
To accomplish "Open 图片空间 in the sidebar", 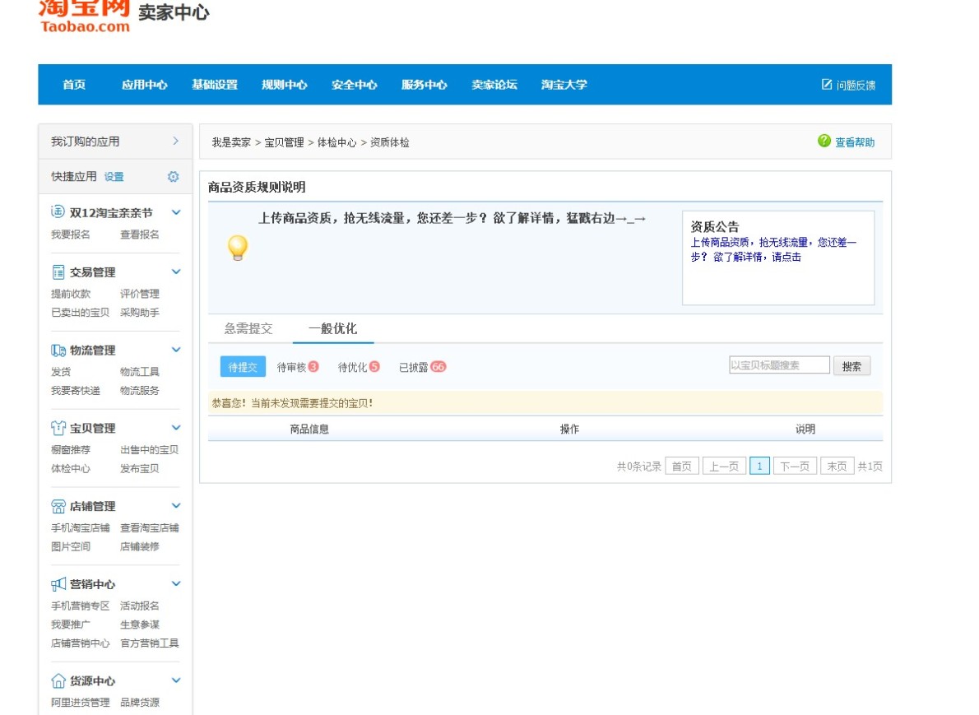I will tap(71, 546).
